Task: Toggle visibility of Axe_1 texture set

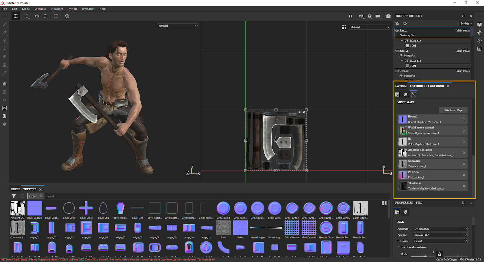Action: pos(397,31)
